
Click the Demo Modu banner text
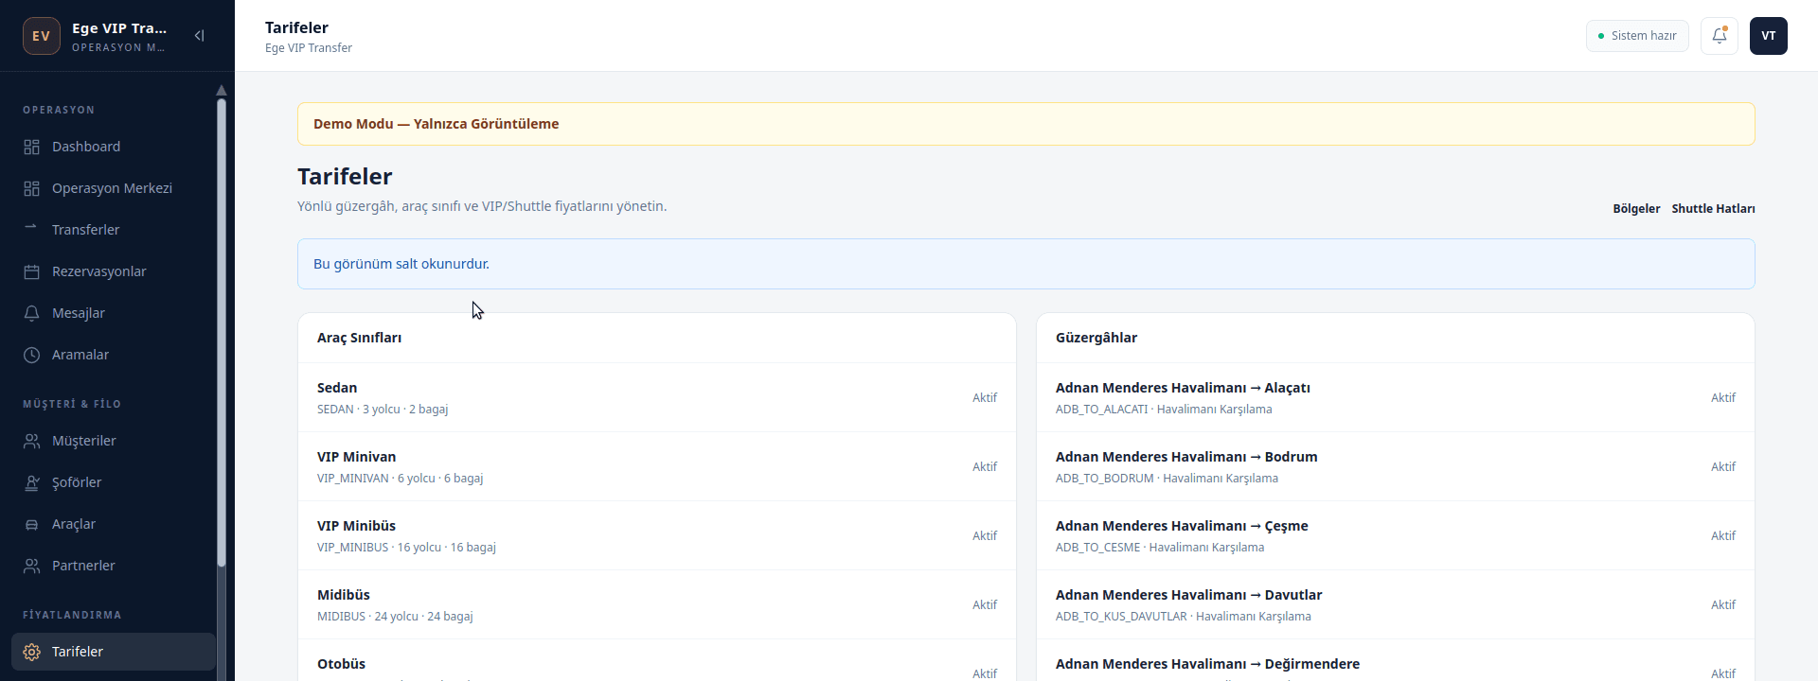[x=437, y=124]
